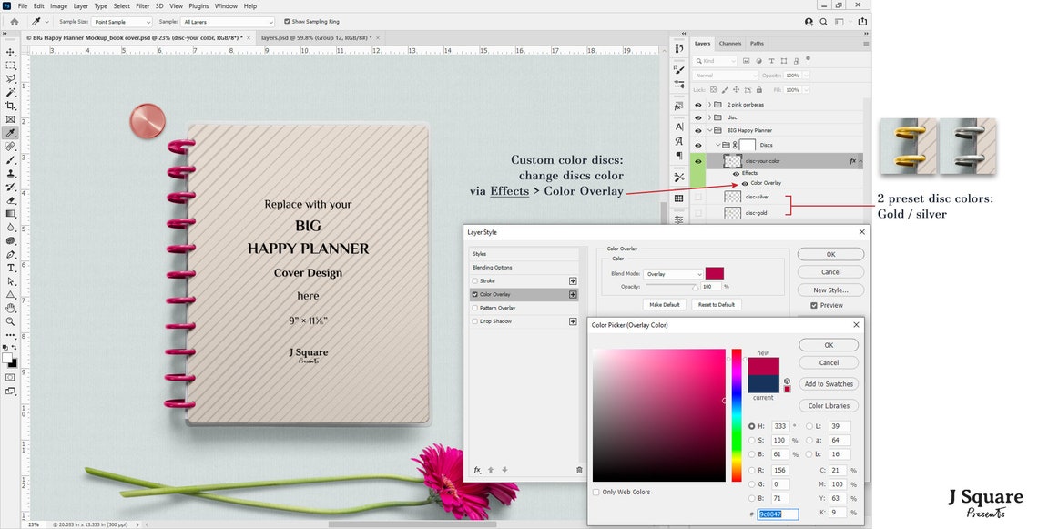Open the collapsed Swatches grid panel icon
Screen dimensions: 1038x529
coord(679,198)
